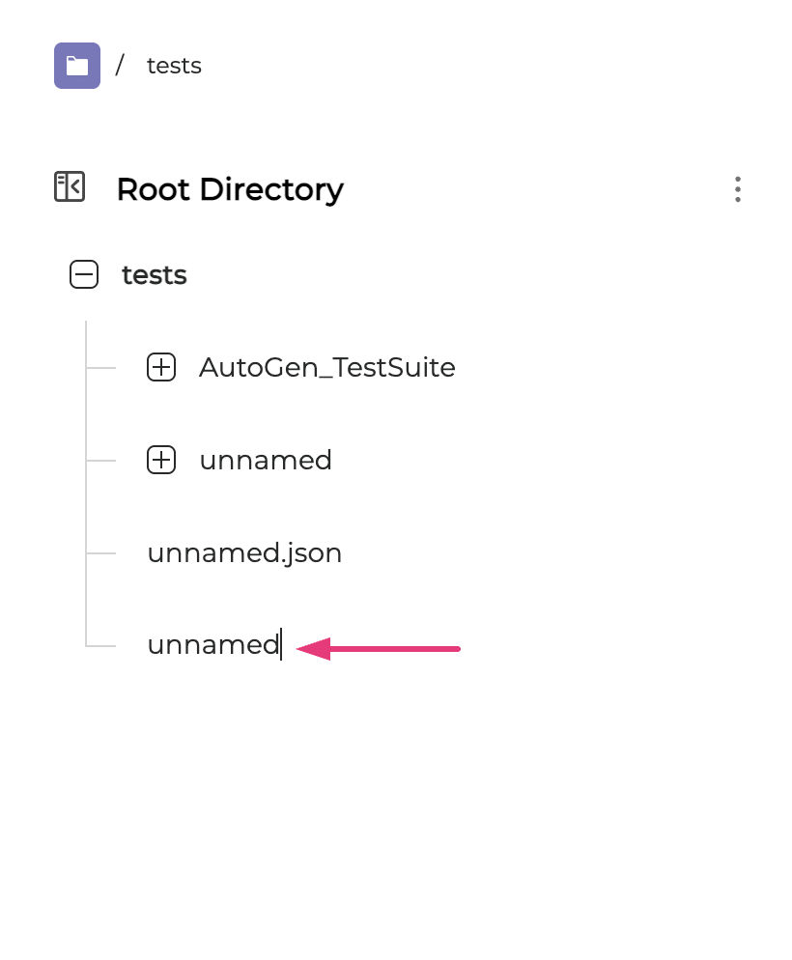
Task: Collapse the Root Directory sidebar panel icon
Action: 70,186
